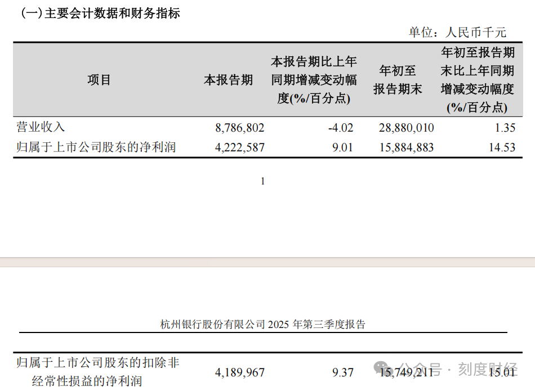This screenshot has width=535, height=391.
Task: Click the net profit value 4,222,587
Action: pyautogui.click(x=239, y=147)
